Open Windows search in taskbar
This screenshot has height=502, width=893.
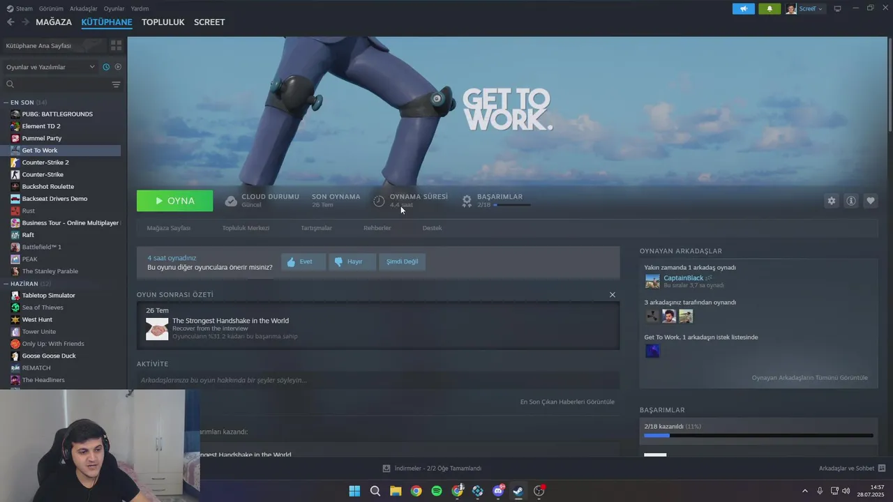click(375, 491)
